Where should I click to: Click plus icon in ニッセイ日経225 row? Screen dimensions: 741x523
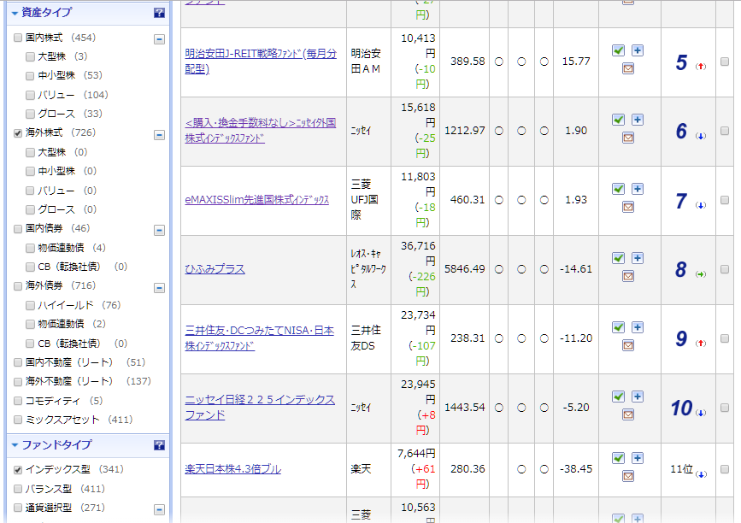[x=638, y=397]
